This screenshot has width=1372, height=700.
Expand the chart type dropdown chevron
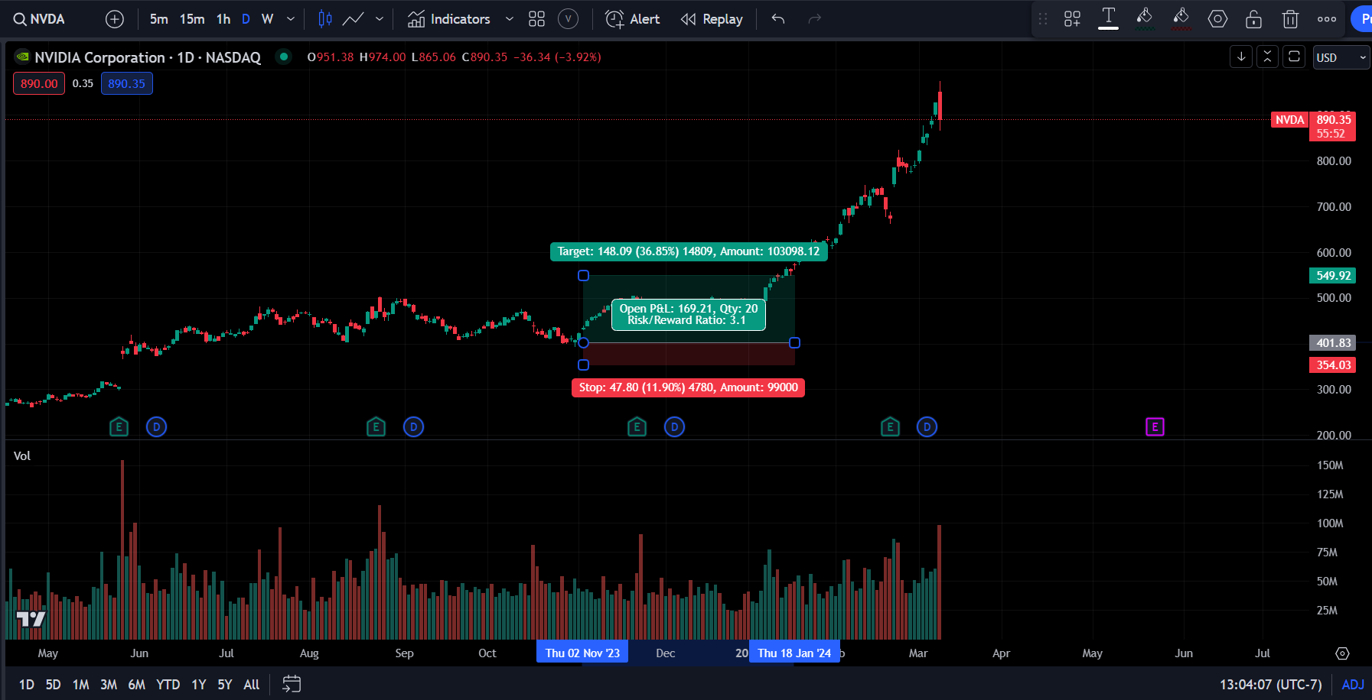coord(380,19)
